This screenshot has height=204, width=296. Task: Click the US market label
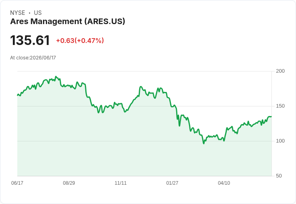click(x=38, y=13)
